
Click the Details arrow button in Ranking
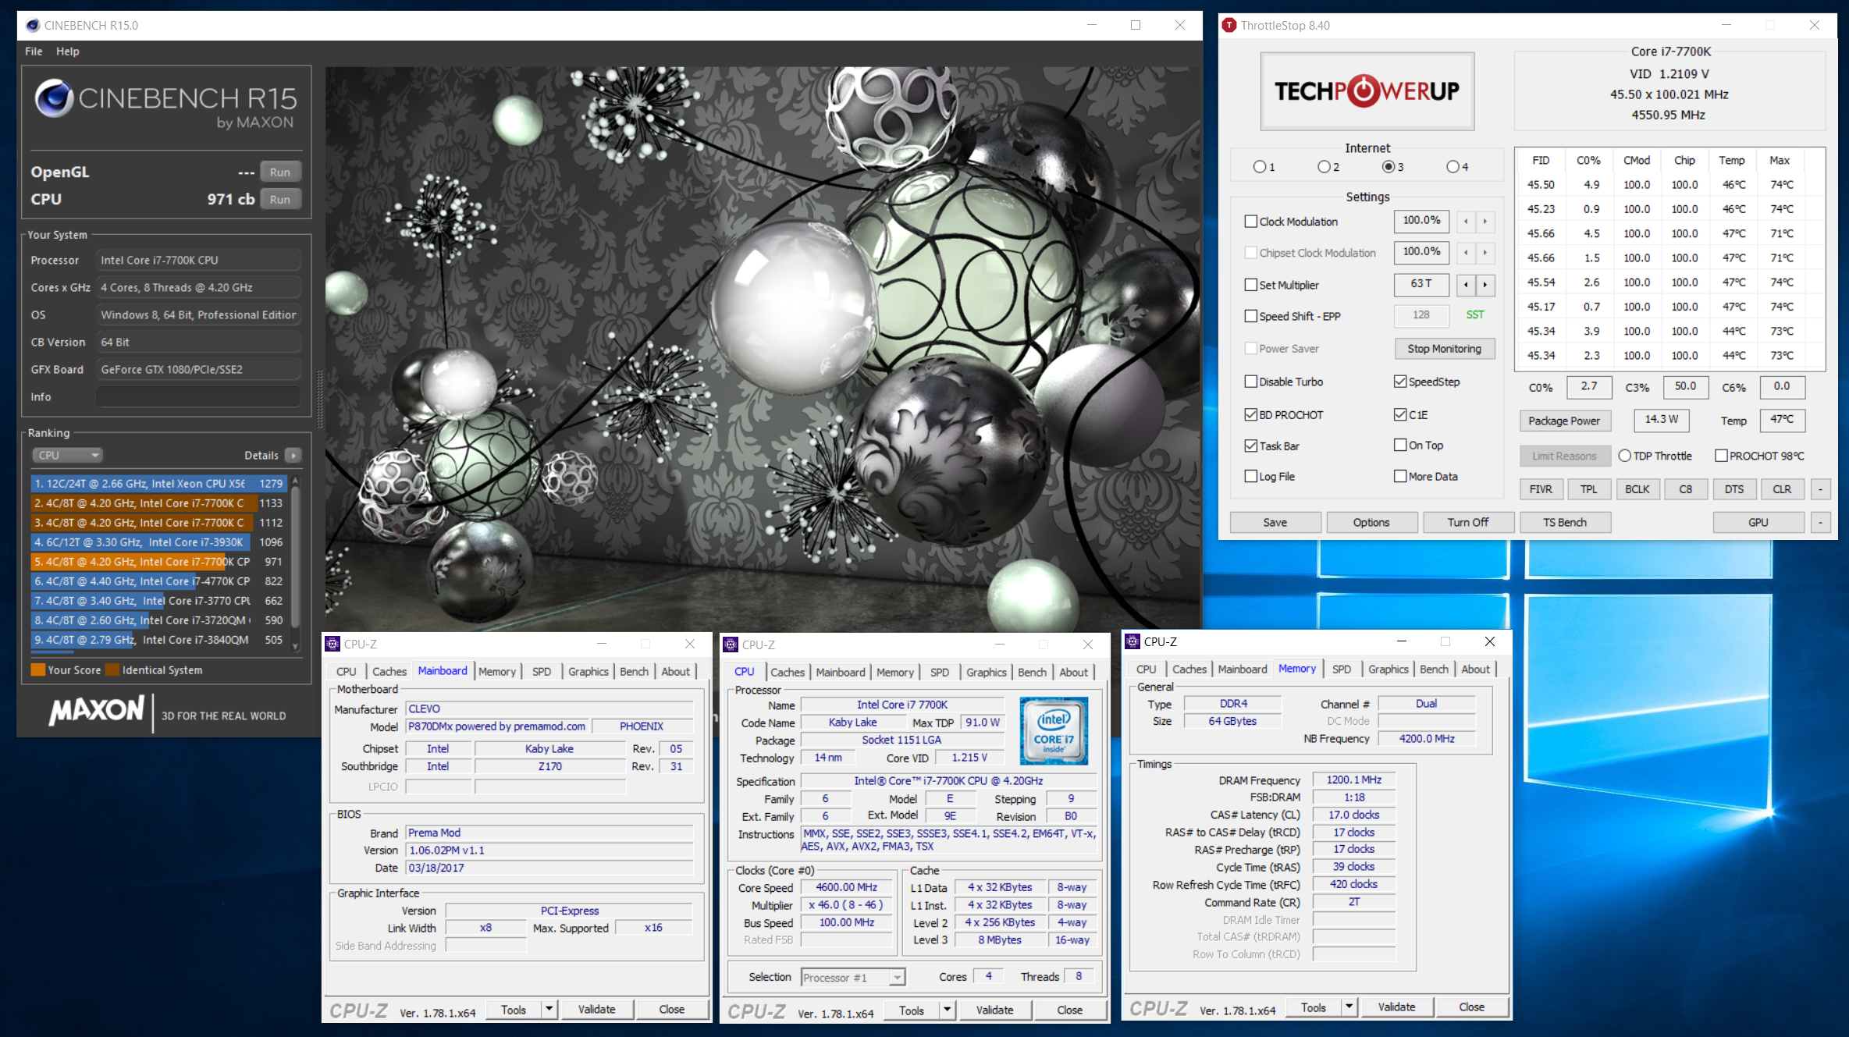click(x=293, y=455)
